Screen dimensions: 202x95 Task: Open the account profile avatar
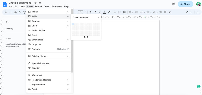(199, 4)
